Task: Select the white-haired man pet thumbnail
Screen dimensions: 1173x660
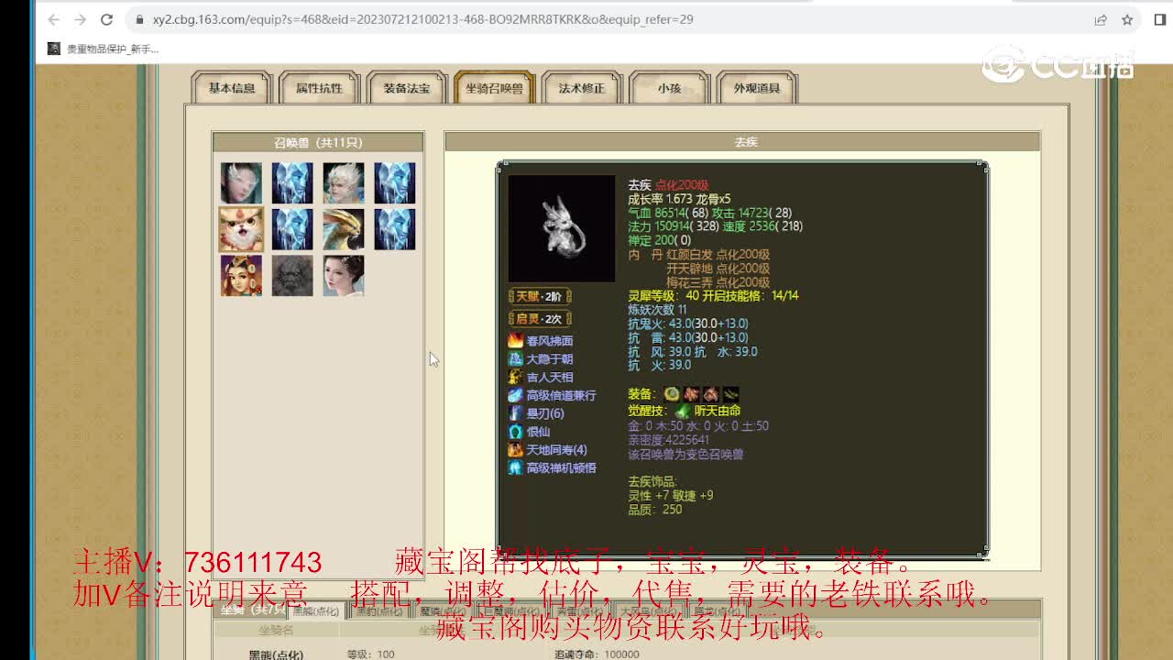Action: (344, 183)
